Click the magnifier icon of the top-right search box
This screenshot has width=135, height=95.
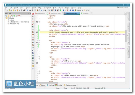(x=118, y=7)
